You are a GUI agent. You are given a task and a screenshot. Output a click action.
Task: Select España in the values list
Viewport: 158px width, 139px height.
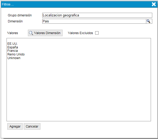(13, 47)
